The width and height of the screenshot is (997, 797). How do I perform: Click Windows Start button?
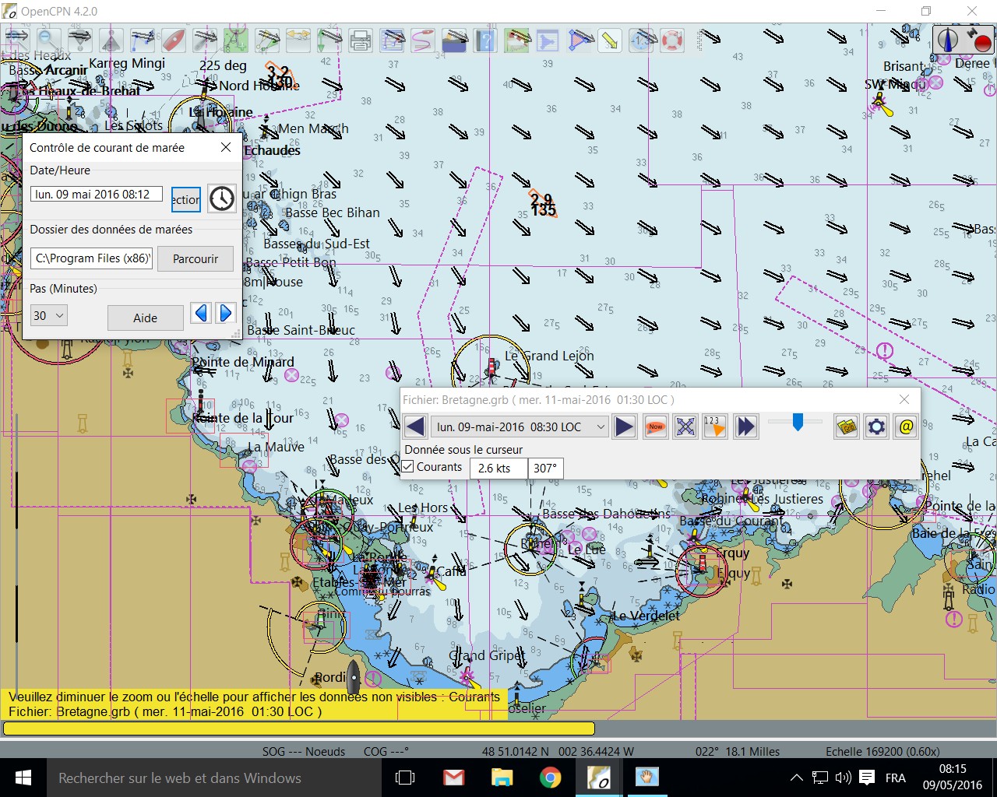(23, 778)
